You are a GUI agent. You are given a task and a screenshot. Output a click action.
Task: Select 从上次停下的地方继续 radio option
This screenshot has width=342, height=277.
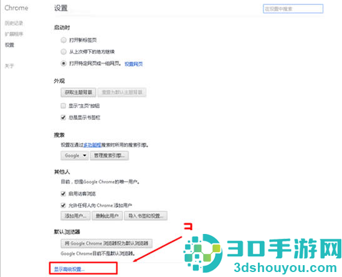pyautogui.click(x=64, y=52)
